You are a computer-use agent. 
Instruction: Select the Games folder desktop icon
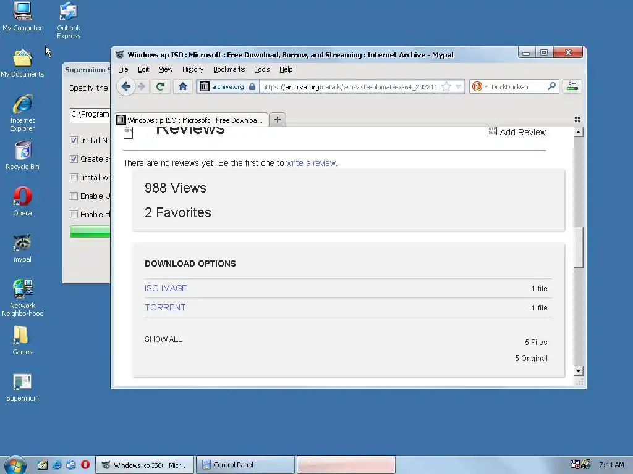[22, 341]
